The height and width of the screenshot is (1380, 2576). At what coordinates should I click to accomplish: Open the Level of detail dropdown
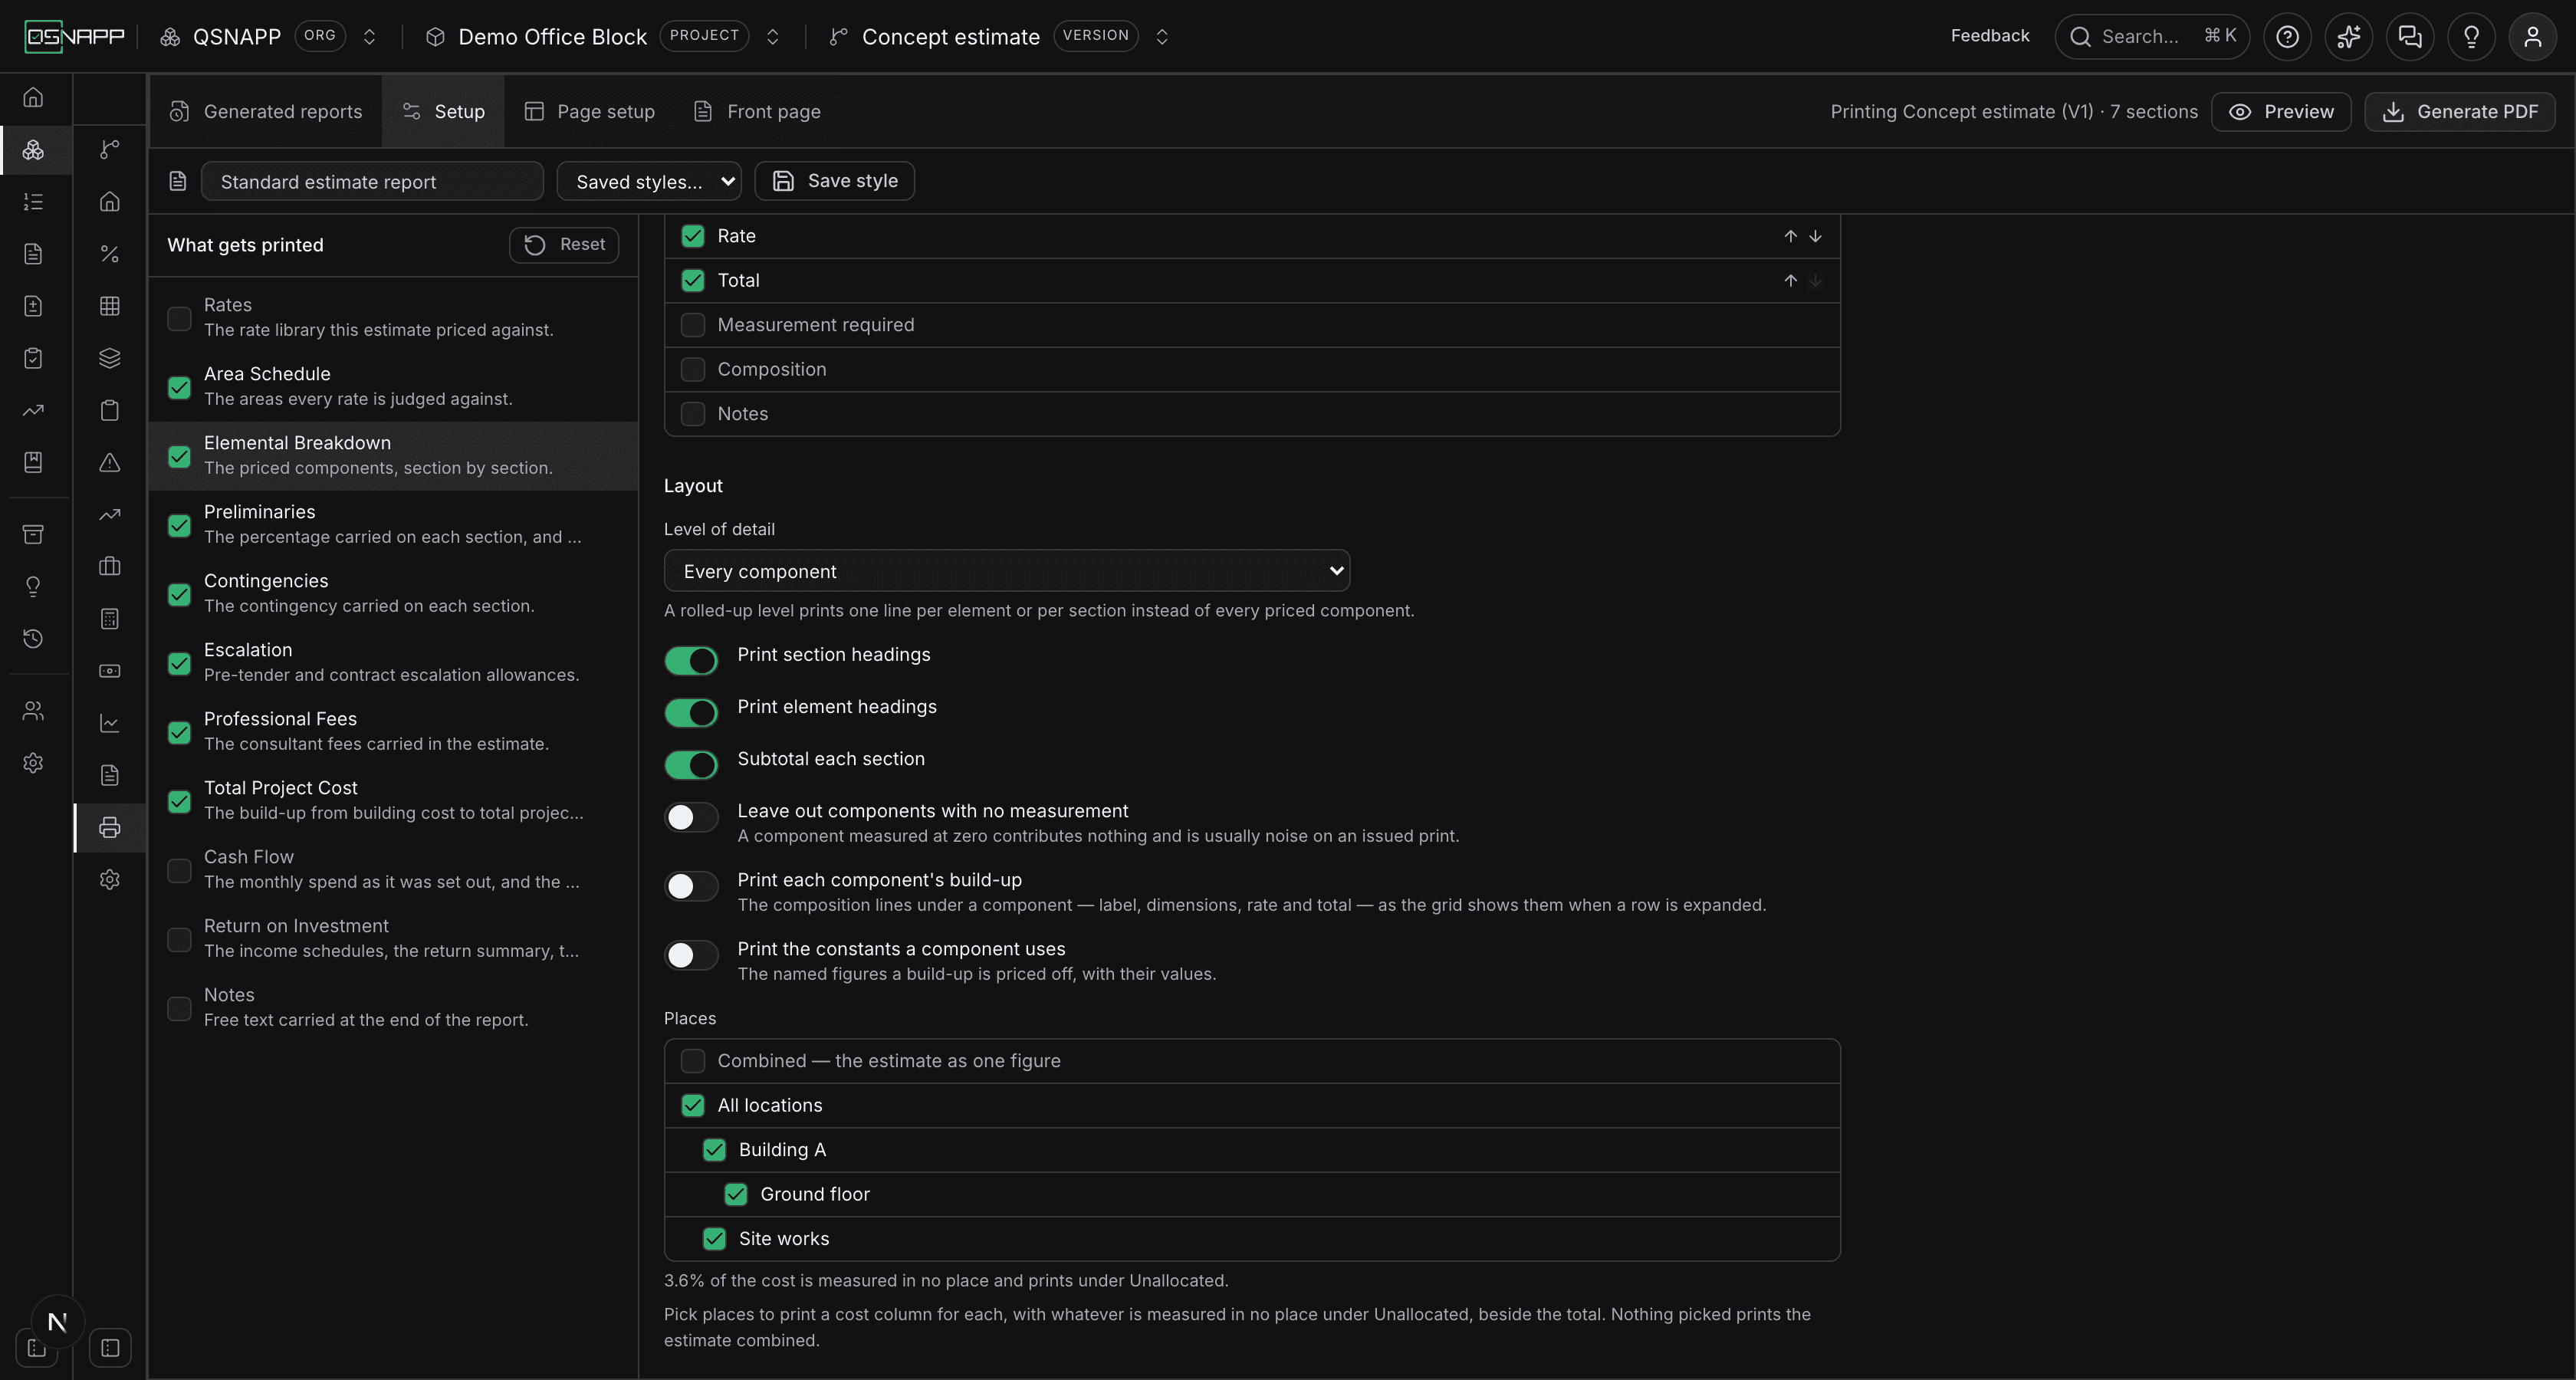[1007, 571]
